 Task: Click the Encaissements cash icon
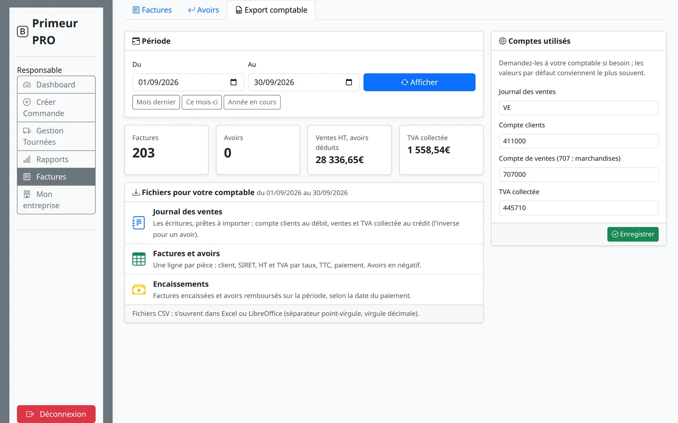(139, 290)
